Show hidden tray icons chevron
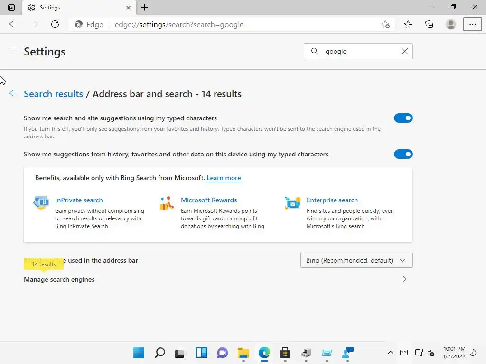 coord(391,353)
